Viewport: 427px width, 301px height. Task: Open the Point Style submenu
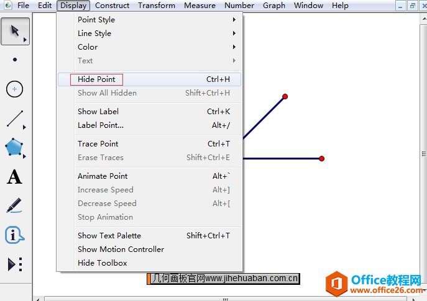point(150,20)
